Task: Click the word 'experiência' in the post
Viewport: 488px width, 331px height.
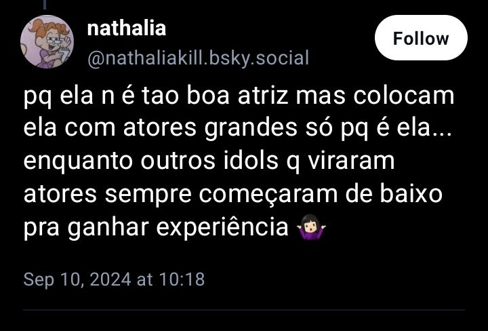Action: point(222,229)
